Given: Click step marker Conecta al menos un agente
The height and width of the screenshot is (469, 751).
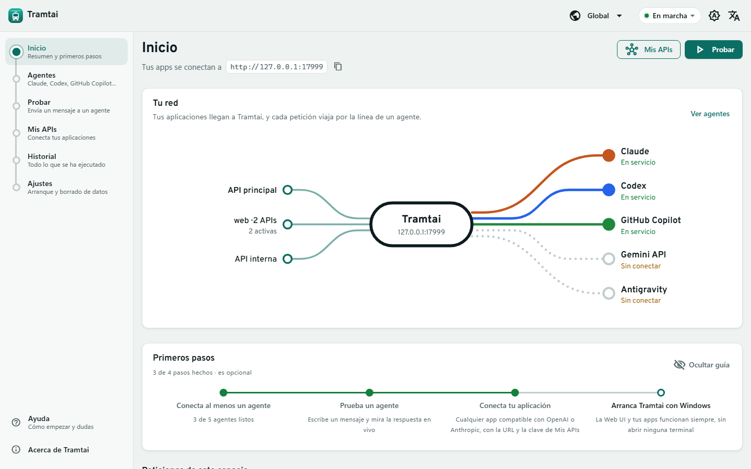Looking at the screenshot, I should [224, 392].
